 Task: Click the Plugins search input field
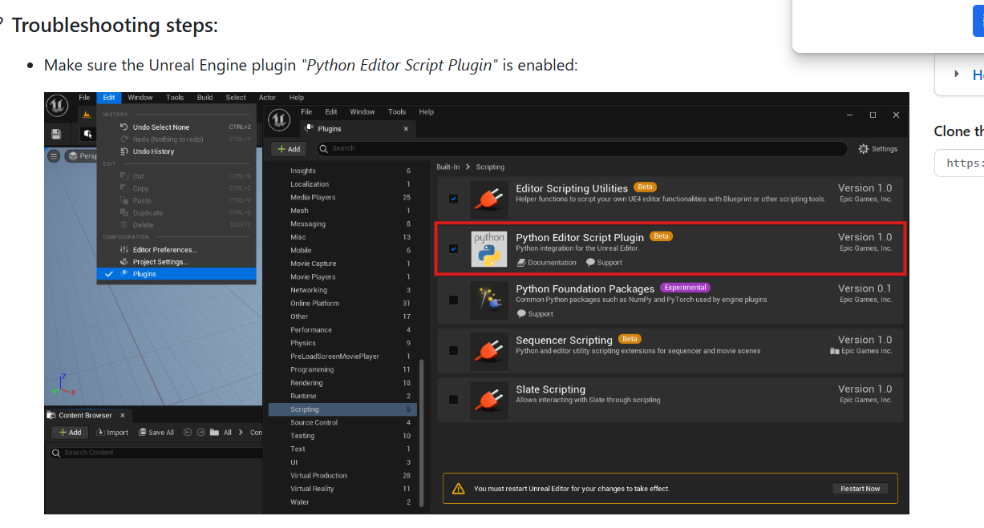pyautogui.click(x=581, y=148)
